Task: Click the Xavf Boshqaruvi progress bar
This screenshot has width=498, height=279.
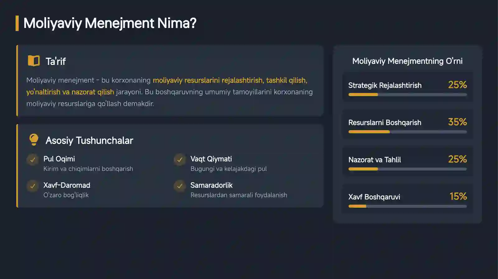Action: click(x=407, y=206)
